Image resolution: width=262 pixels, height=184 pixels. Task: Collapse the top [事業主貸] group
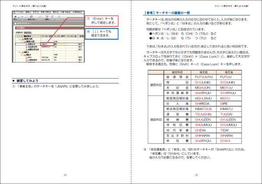[19, 39]
